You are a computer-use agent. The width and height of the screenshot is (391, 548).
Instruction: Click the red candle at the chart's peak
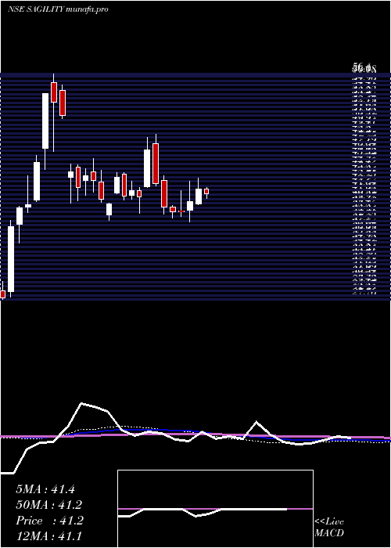point(54,92)
